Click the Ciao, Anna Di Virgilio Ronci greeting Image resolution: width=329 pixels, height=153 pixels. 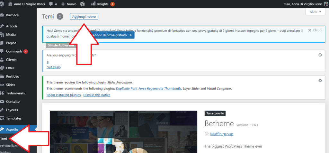[x=303, y=4]
